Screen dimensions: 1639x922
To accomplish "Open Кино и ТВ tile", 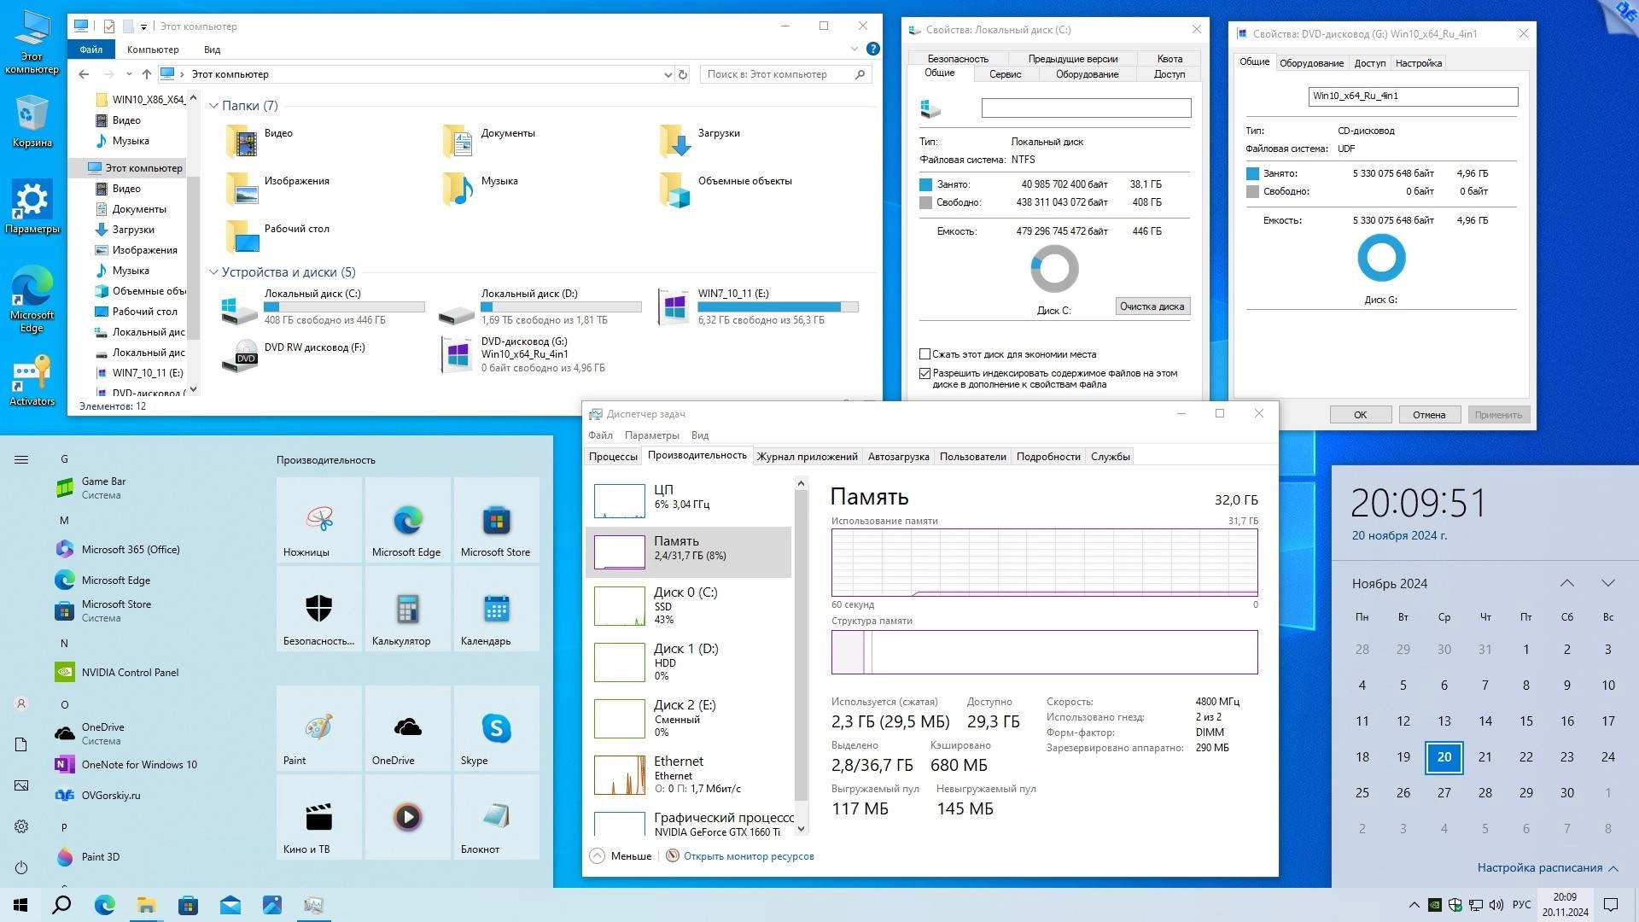I will pos(318,817).
